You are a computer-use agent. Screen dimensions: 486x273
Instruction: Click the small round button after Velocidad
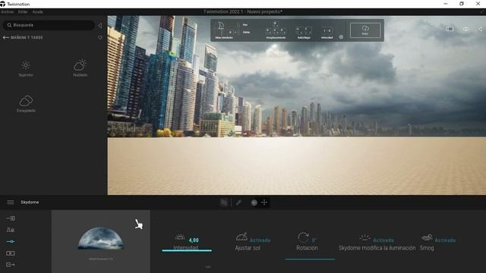click(341, 37)
